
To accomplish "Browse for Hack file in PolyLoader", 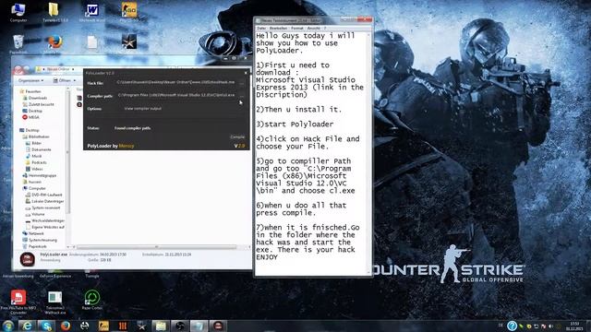I will pyautogui.click(x=241, y=83).
